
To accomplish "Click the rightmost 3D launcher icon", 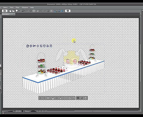I will pos(86,98).
